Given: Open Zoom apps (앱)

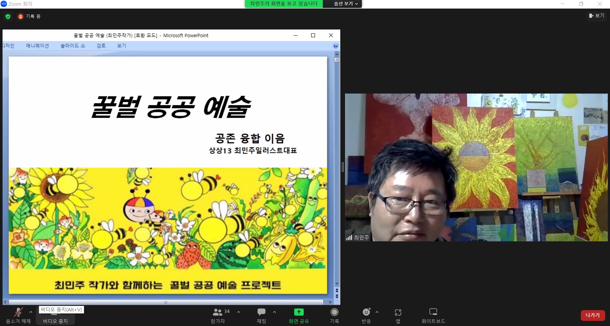Looking at the screenshot, I should pyautogui.click(x=398, y=316).
